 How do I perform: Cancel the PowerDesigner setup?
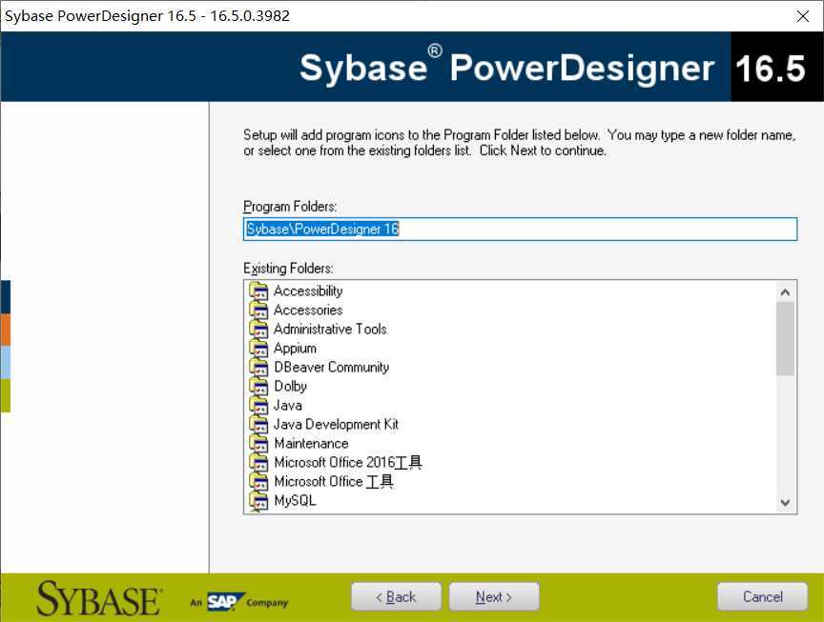point(763,597)
